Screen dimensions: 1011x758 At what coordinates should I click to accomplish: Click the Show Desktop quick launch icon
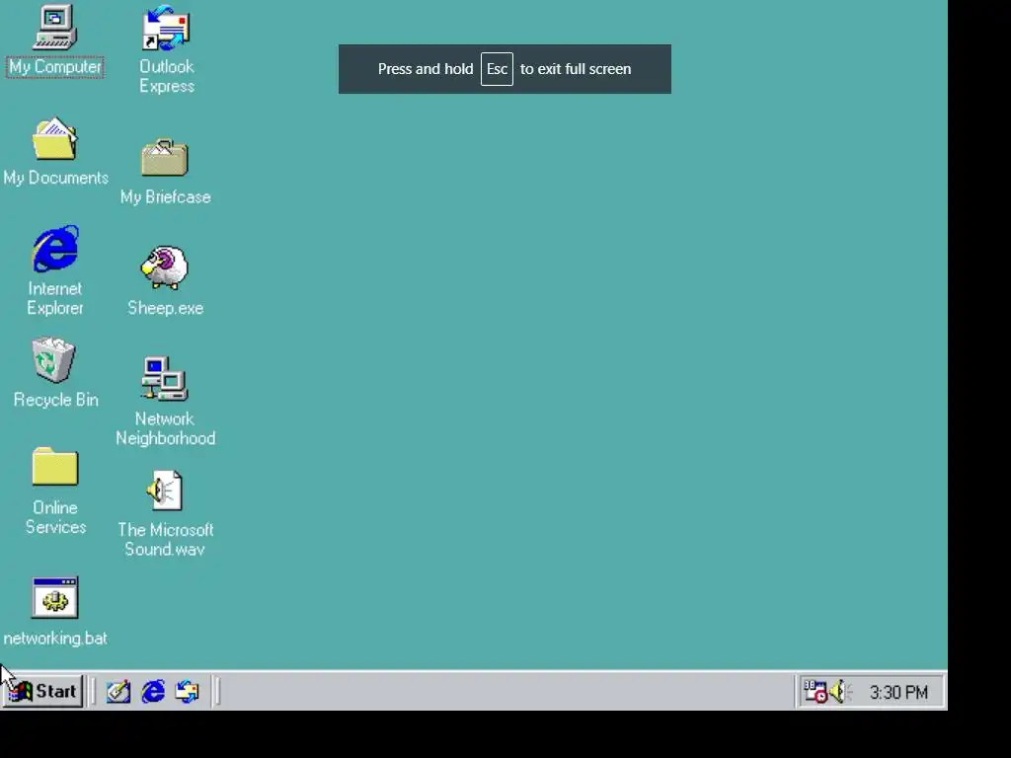118,692
